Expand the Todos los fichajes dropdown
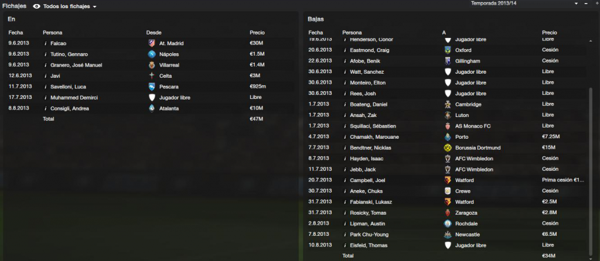The width and height of the screenshot is (600, 261). [x=94, y=7]
